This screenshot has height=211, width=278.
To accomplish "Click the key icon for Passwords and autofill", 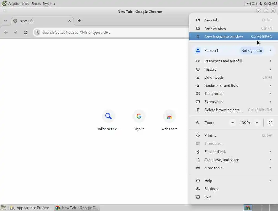I will pyautogui.click(x=198, y=61).
